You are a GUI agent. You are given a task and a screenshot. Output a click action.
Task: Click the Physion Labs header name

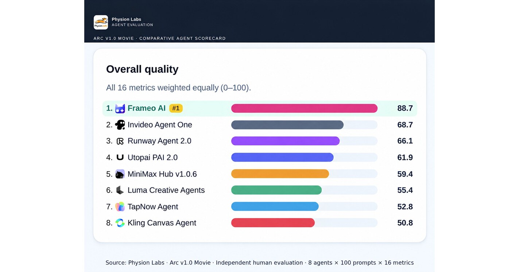127,19
